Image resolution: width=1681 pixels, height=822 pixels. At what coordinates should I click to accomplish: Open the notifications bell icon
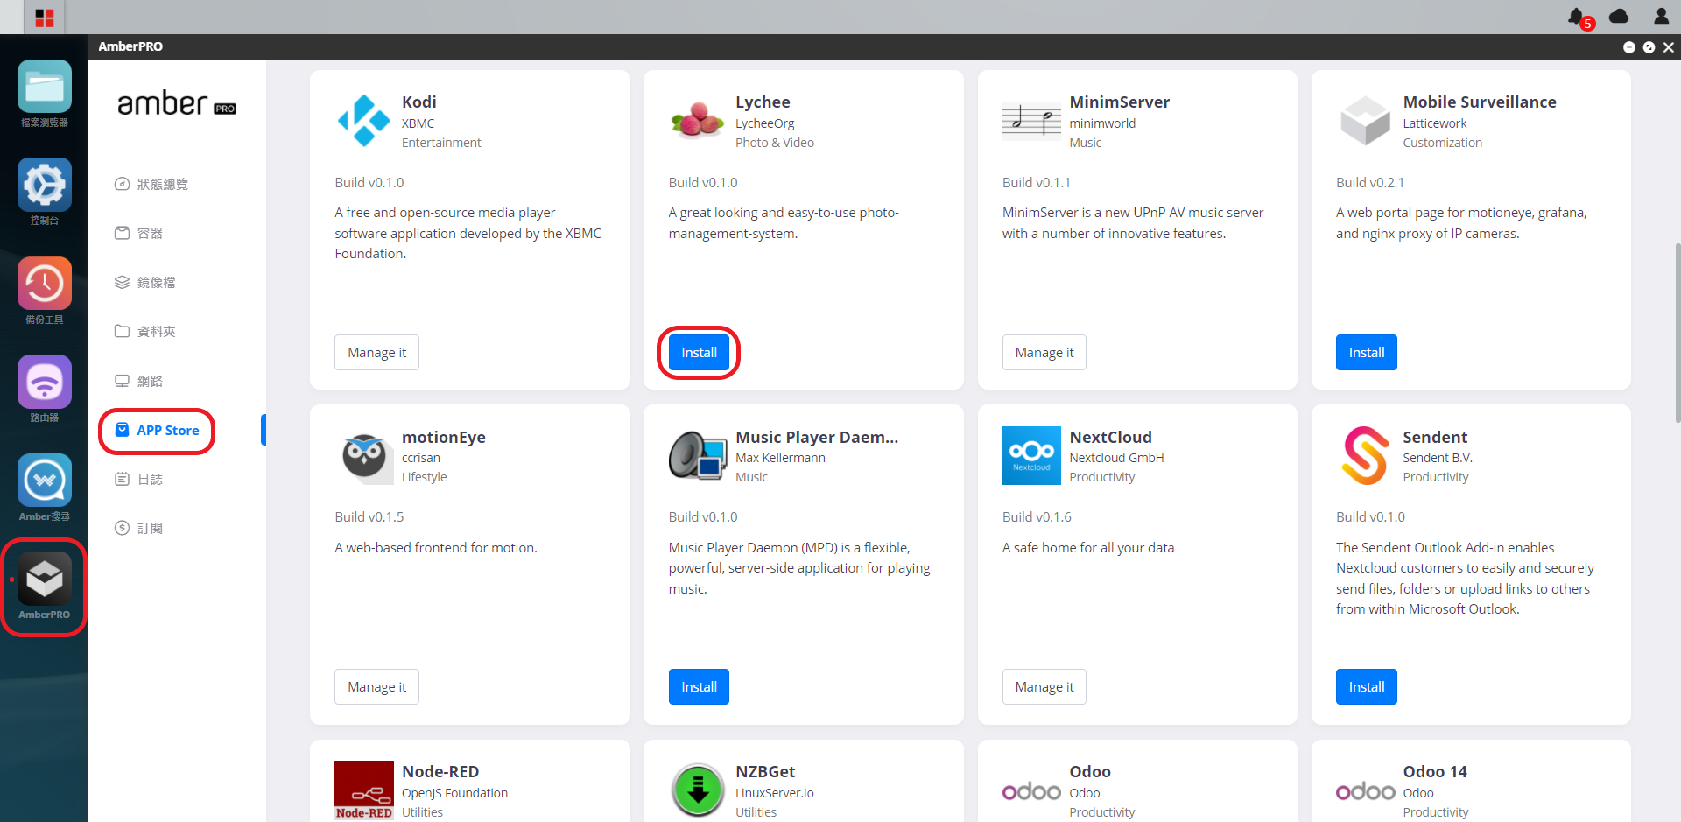click(1576, 17)
